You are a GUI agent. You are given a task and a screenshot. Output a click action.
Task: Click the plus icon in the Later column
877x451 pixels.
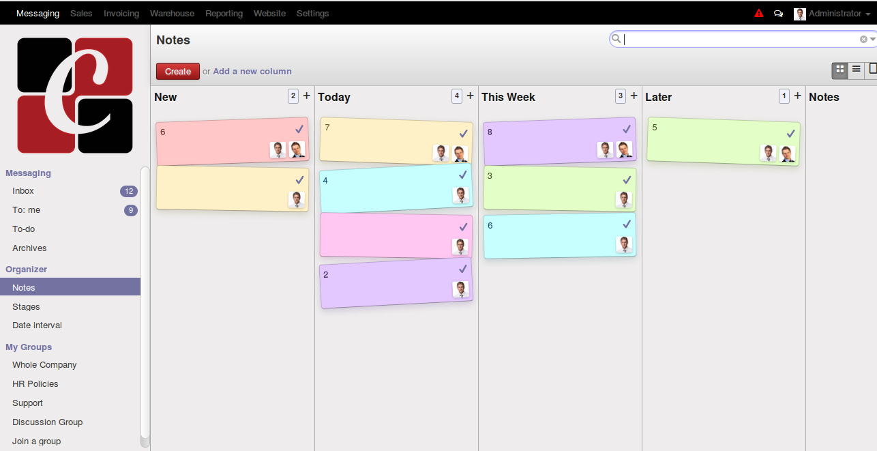(x=798, y=96)
